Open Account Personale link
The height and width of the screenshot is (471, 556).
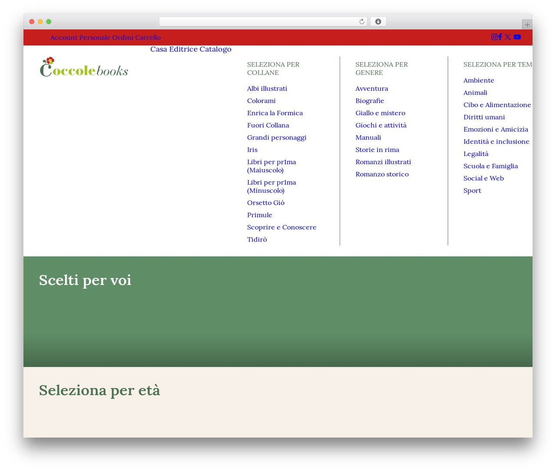click(80, 37)
